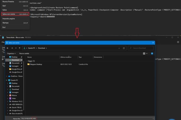The image size is (181, 120).
Task: Open Notepad settings gear icon
Action: coord(178,42)
